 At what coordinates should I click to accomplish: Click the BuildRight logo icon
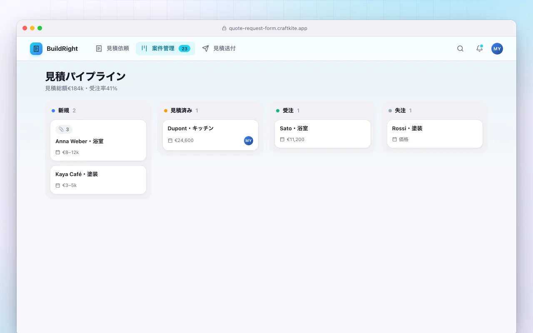pyautogui.click(x=36, y=49)
